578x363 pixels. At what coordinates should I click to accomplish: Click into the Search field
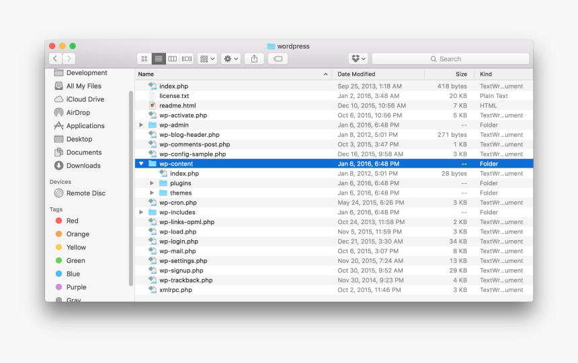[450, 59]
